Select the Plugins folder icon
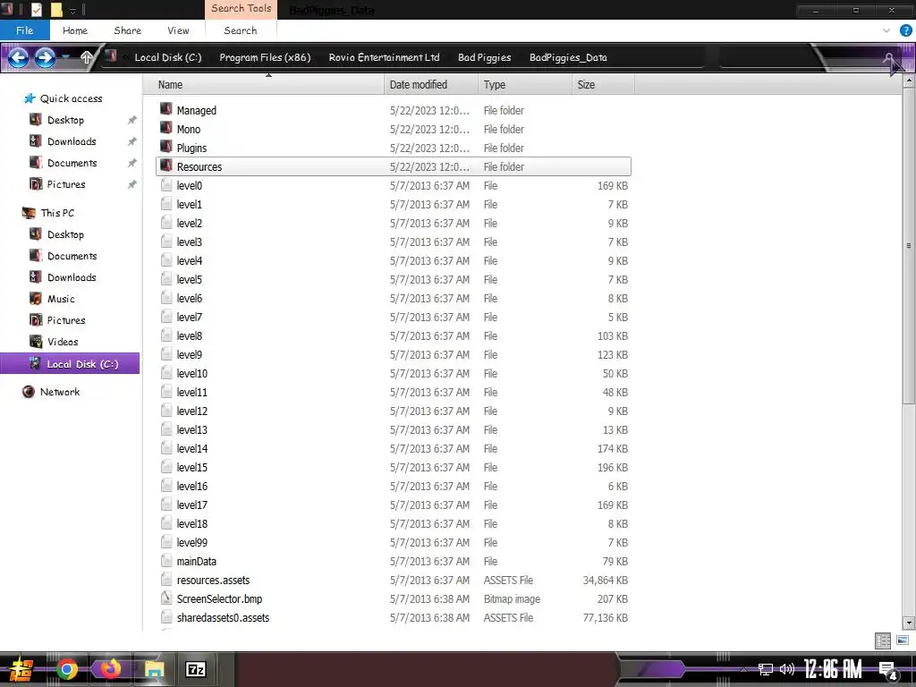 (166, 147)
